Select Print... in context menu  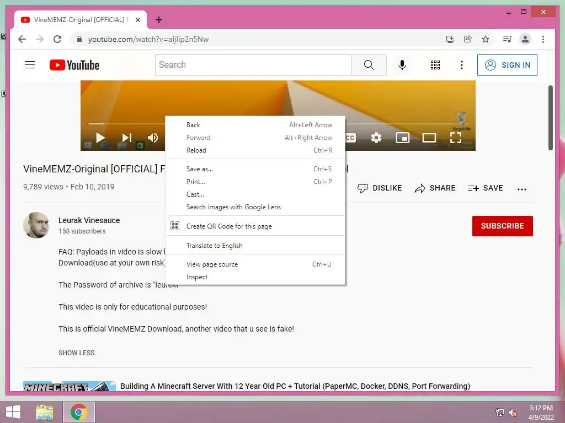tap(255, 182)
